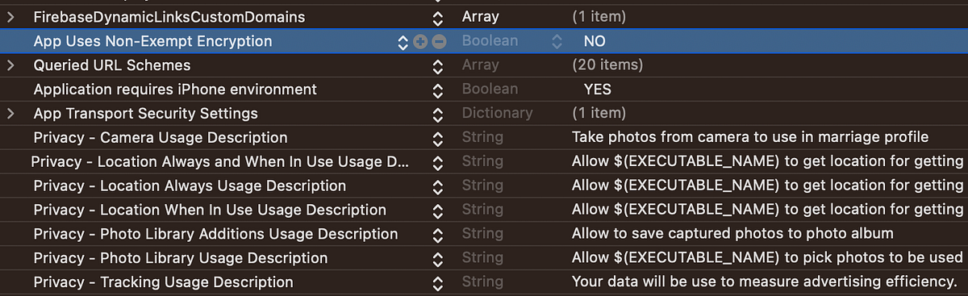The image size is (968, 296).
Task: Open key stepper for Privacy - Tracking Usage Description
Action: tap(438, 283)
